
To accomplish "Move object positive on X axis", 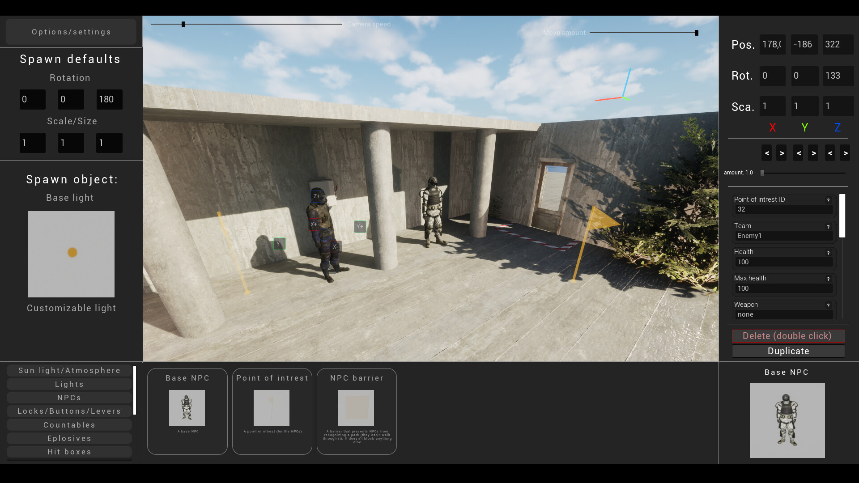I will pyautogui.click(x=782, y=153).
